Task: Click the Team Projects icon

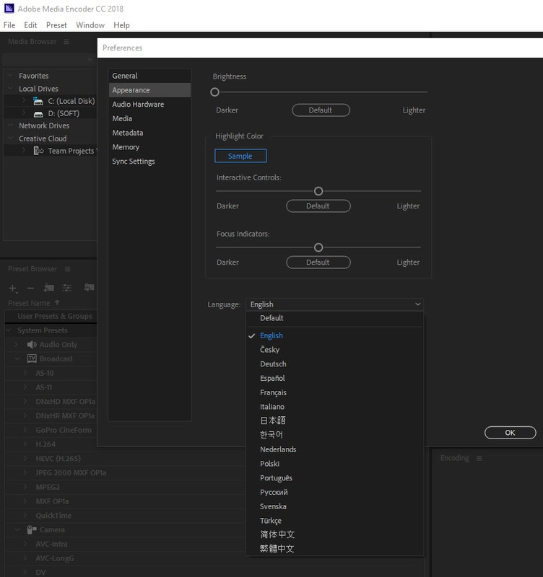Action: pos(38,151)
